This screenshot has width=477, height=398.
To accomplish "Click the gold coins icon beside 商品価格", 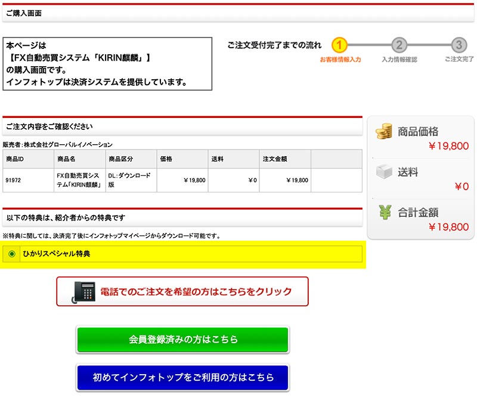I will [384, 131].
